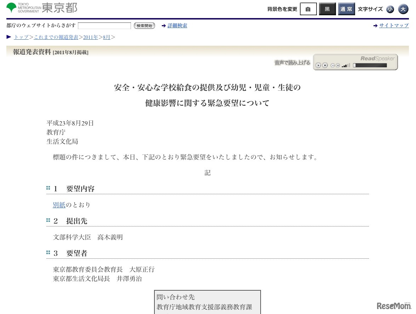Open the 詳細検索 advanced search link
Screen dimensions: 416x314
[x=177, y=26]
